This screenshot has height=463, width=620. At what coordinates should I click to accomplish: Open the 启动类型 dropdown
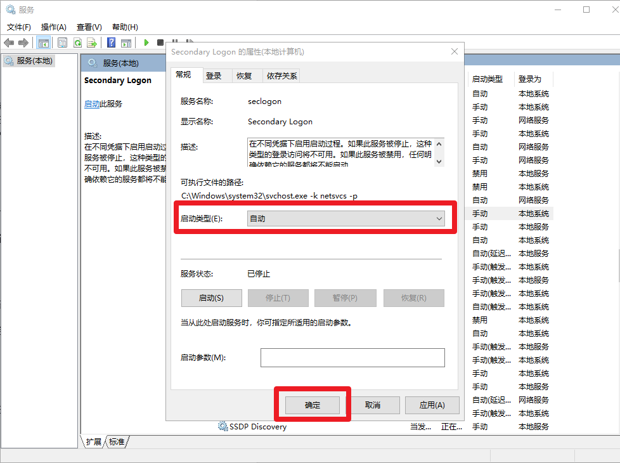coord(439,218)
